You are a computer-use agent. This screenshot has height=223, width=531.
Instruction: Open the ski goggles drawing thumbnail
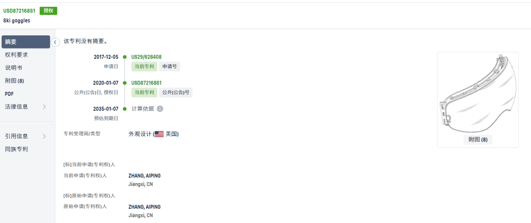(x=478, y=94)
